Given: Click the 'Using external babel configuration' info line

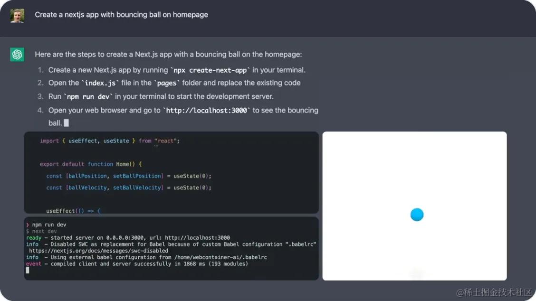Looking at the screenshot, I should (x=146, y=257).
